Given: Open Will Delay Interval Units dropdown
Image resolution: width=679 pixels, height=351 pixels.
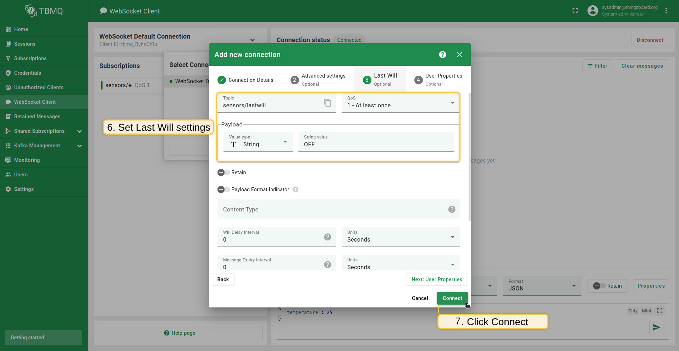Looking at the screenshot, I should click(400, 237).
